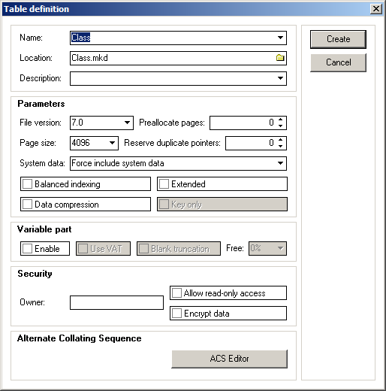Tick the Data compression checkbox

pyautogui.click(x=27, y=205)
